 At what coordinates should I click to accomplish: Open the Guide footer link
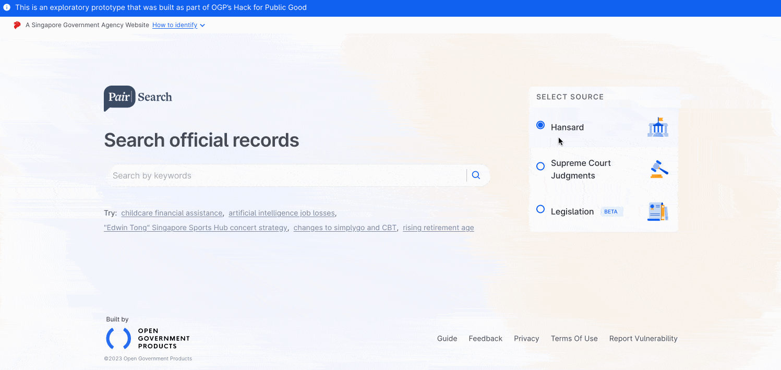pyautogui.click(x=447, y=339)
